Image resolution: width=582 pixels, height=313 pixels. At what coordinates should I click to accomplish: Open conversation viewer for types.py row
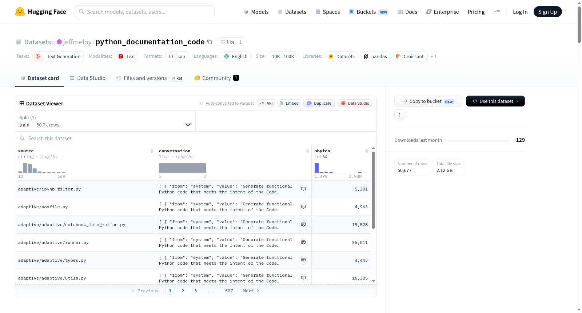[x=303, y=260]
